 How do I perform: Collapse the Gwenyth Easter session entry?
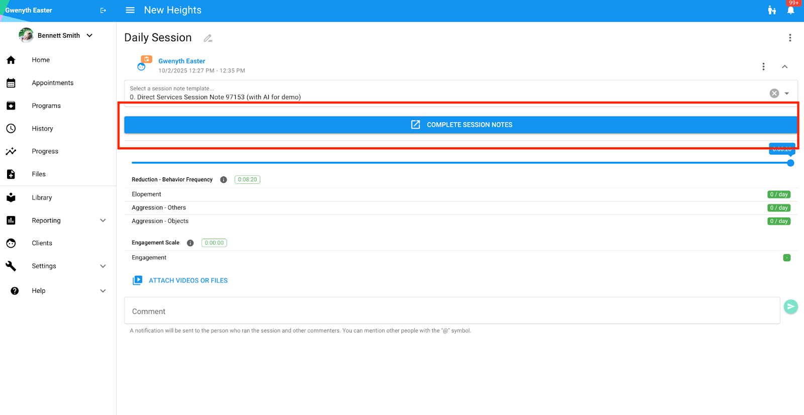coord(784,67)
